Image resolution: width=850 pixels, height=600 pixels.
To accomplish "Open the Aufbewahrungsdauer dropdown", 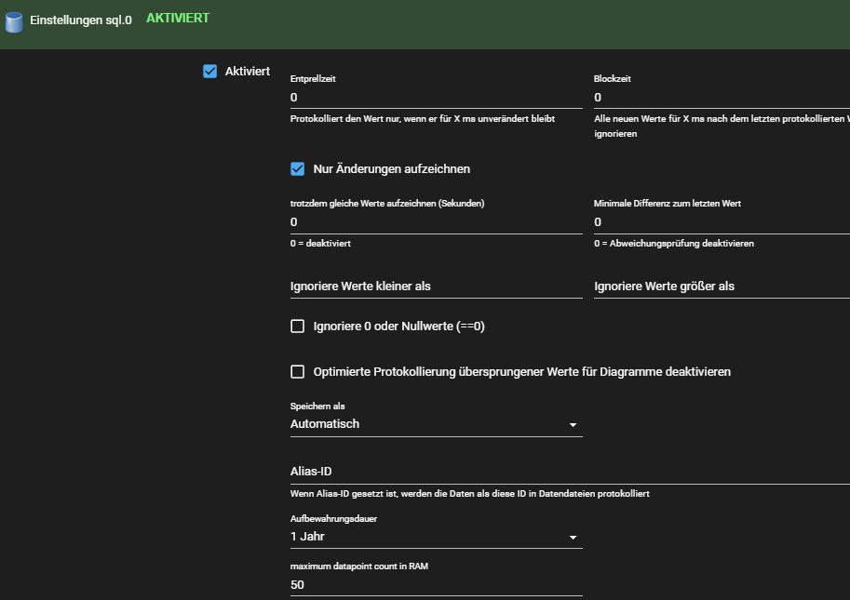I will (x=437, y=537).
